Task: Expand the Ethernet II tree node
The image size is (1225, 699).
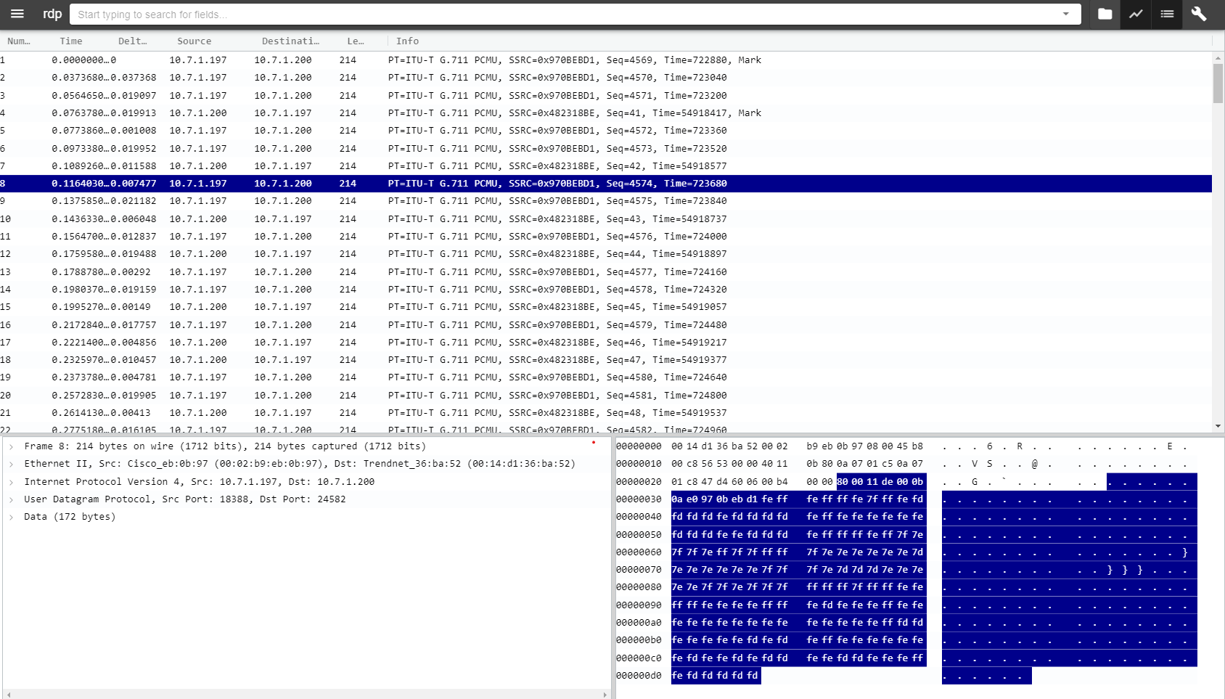Action: click(12, 464)
